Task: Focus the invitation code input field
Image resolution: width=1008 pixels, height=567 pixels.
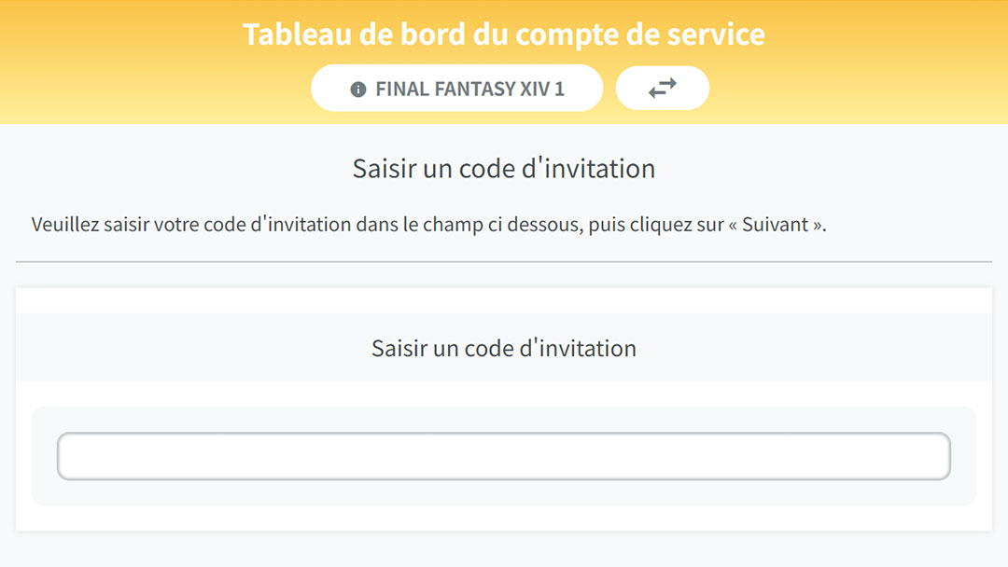Action: pyautogui.click(x=504, y=456)
